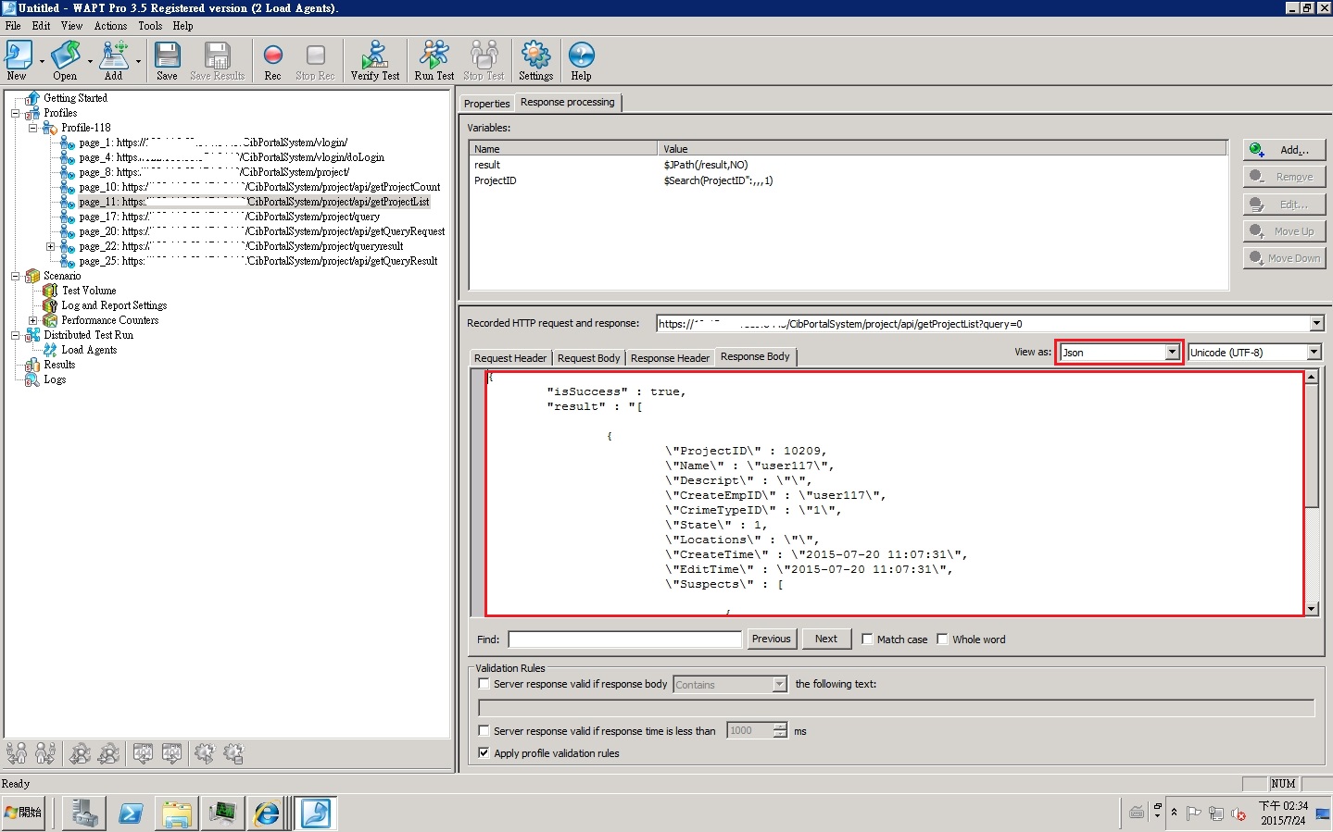This screenshot has width=1333, height=832.
Task: Open the Unicode (UTF-8) encoding dropdown
Action: tap(1314, 352)
